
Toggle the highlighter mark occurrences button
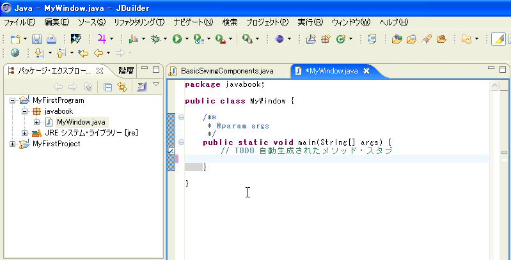(498, 40)
